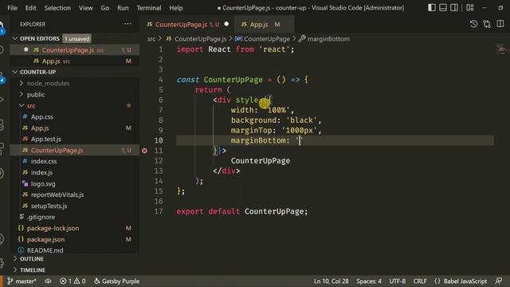The width and height of the screenshot is (510, 287).
Task: Click feedback icon in status bar
Action: pyautogui.click(x=499, y=281)
